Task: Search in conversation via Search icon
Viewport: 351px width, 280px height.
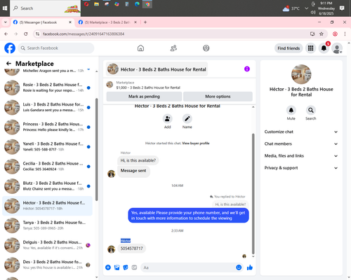Action: (x=311, y=110)
